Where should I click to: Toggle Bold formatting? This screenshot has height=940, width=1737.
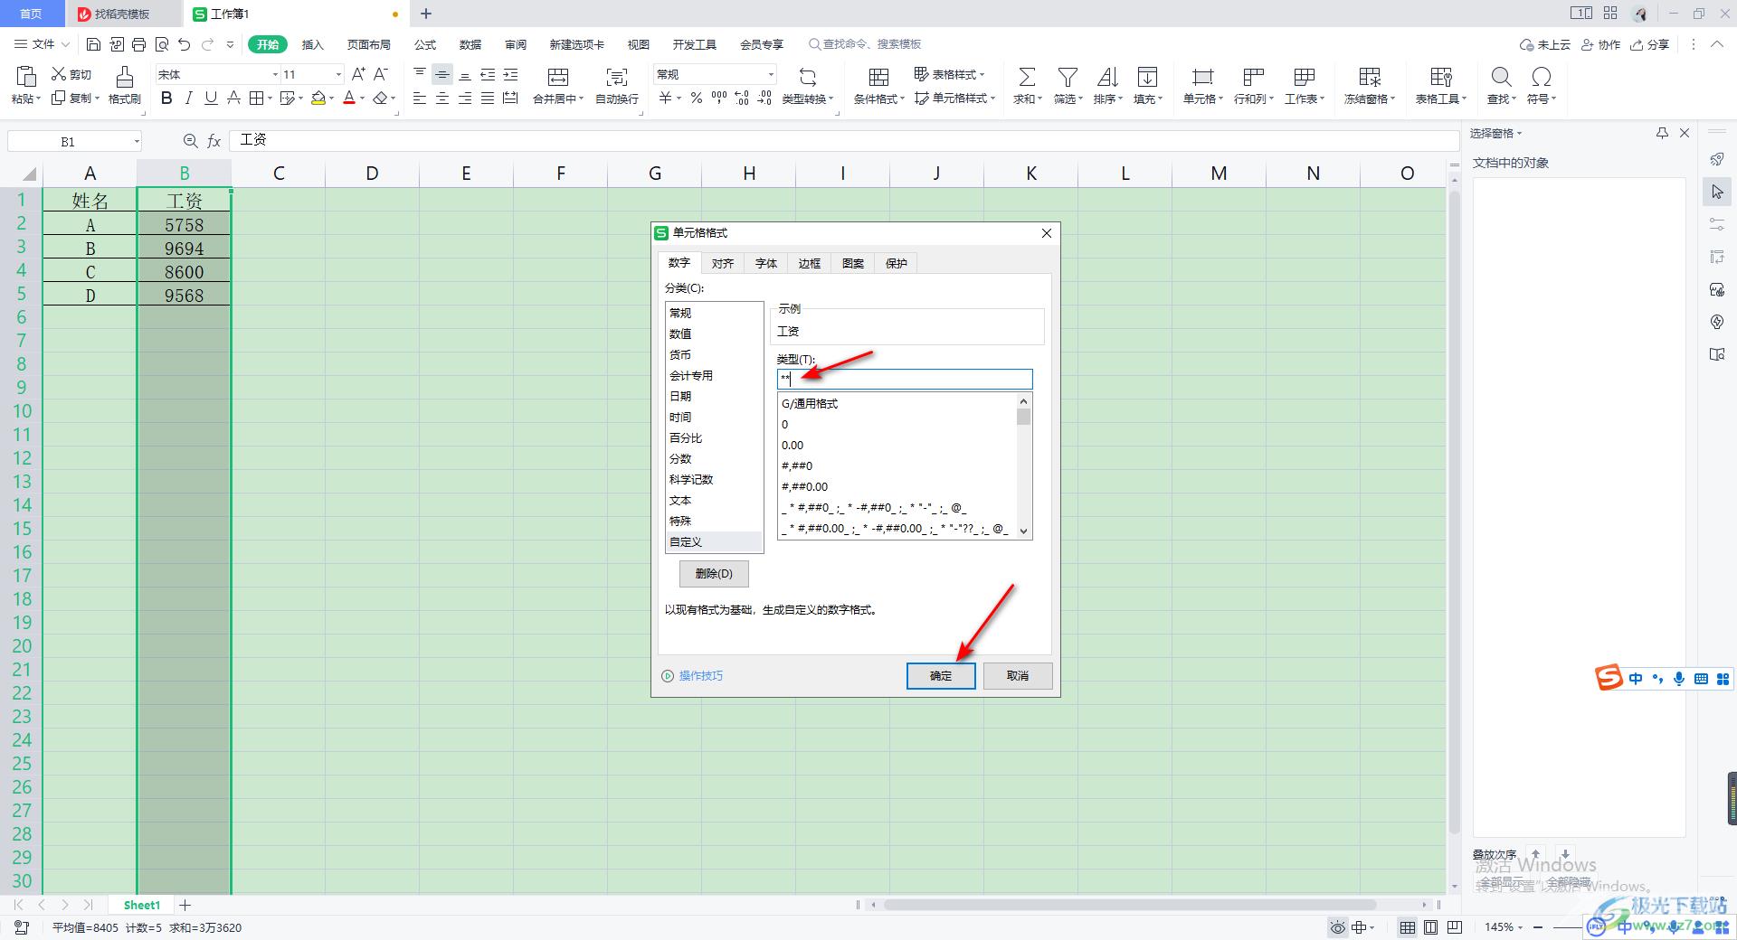coord(166,99)
